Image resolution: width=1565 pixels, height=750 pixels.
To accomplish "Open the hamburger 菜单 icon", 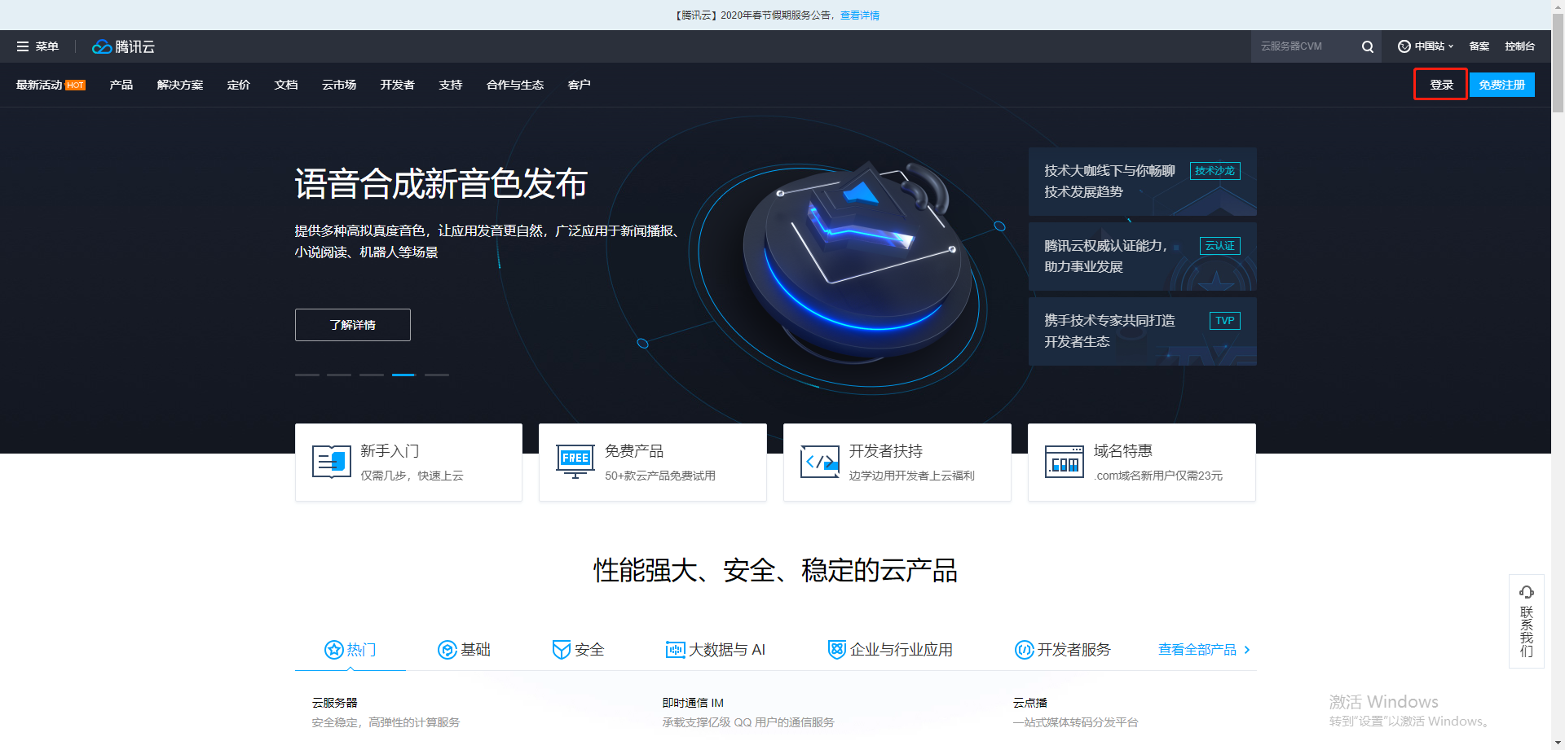I will click(x=23, y=46).
